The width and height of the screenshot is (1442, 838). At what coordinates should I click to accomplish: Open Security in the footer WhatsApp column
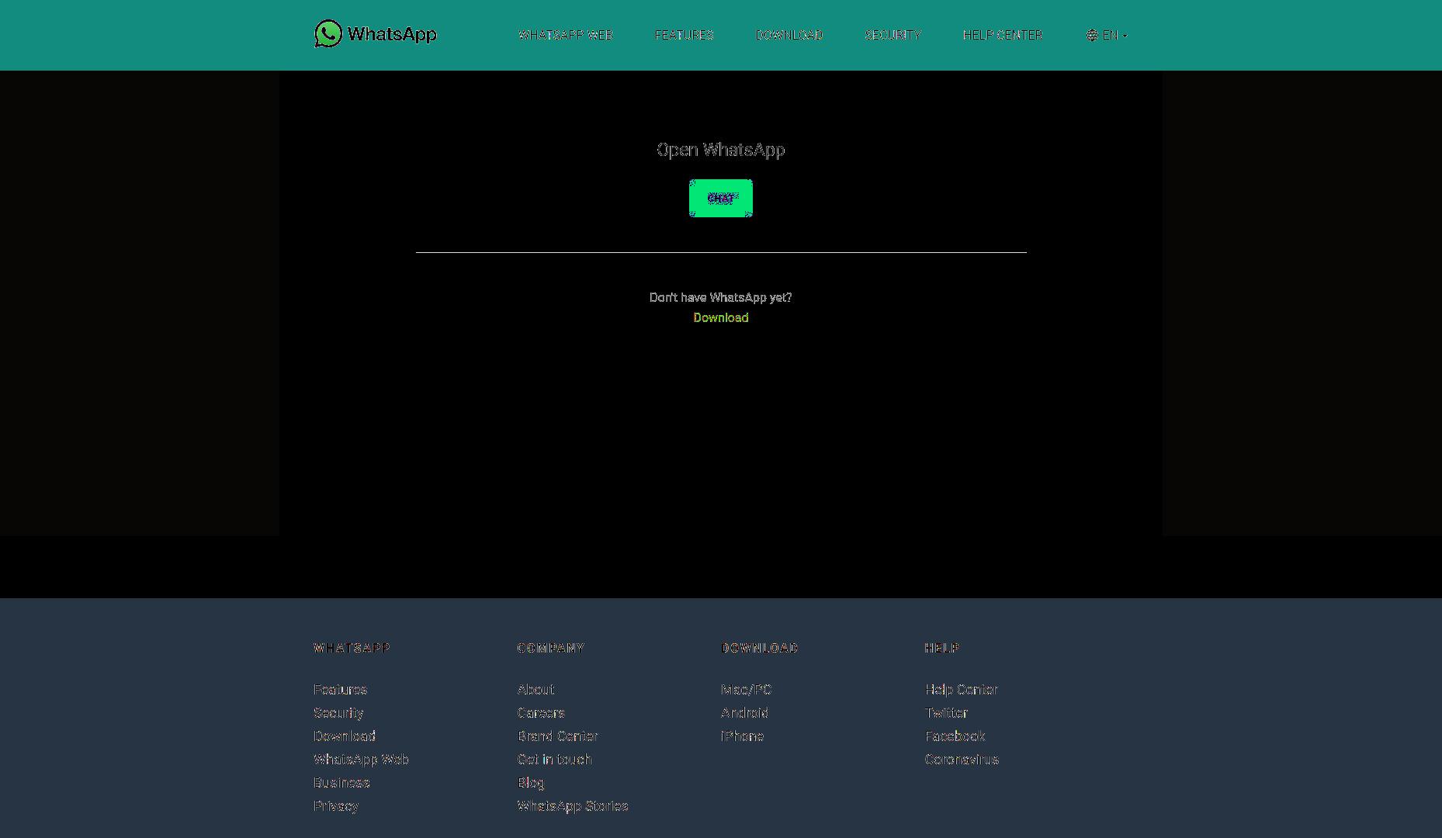point(338,713)
